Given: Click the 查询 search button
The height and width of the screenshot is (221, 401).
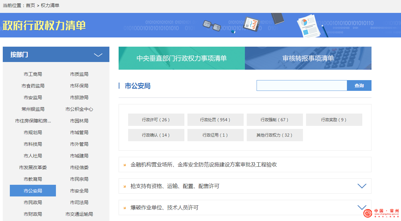Looking at the screenshot, I should [x=359, y=86].
